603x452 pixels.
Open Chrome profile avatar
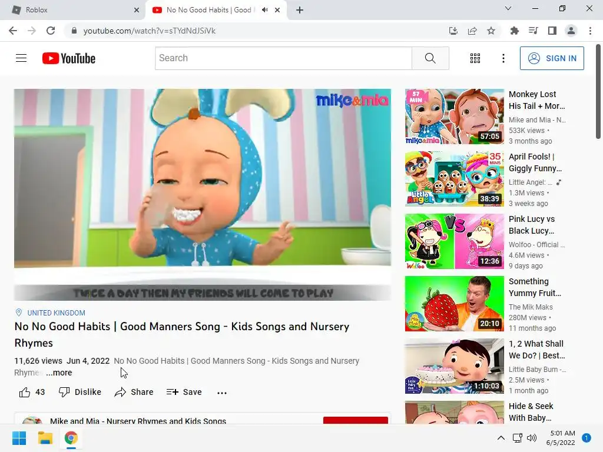pos(571,31)
